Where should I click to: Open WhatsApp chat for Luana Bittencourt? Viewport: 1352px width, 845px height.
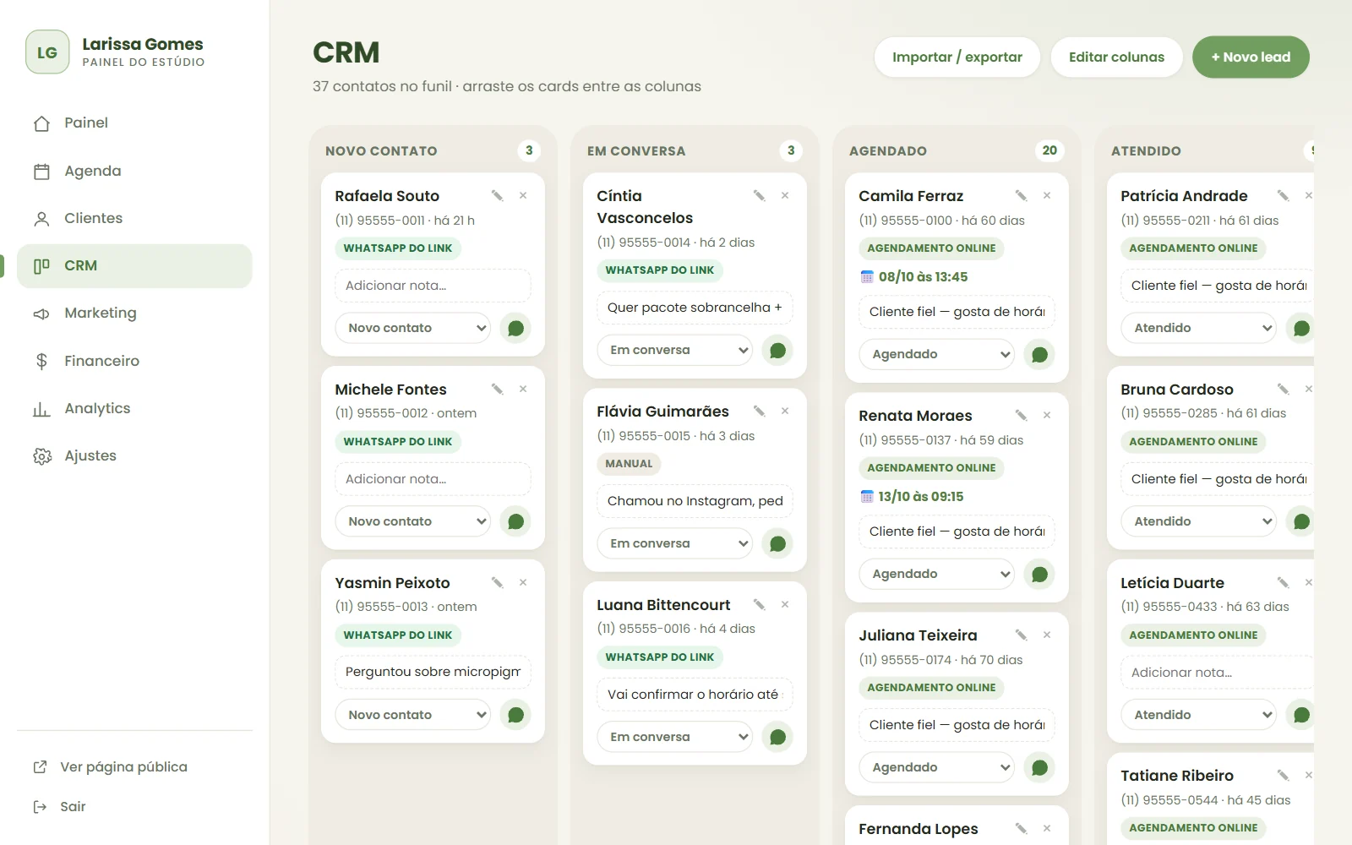coord(777,737)
